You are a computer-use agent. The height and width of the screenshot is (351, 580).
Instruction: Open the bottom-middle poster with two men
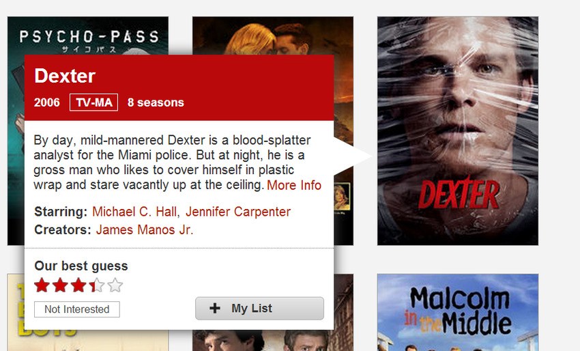[x=273, y=341]
